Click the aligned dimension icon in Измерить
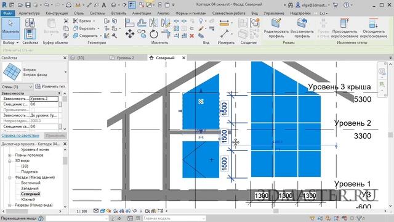 tap(224, 23)
